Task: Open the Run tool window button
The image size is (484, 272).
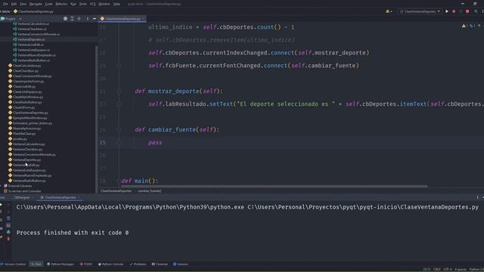Action: pos(36,264)
